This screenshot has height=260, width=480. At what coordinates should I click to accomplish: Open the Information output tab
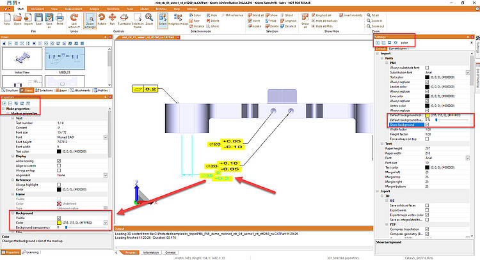pyautogui.click(x=151, y=252)
